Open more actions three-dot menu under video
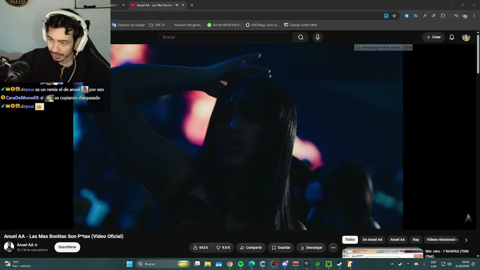 (333, 247)
